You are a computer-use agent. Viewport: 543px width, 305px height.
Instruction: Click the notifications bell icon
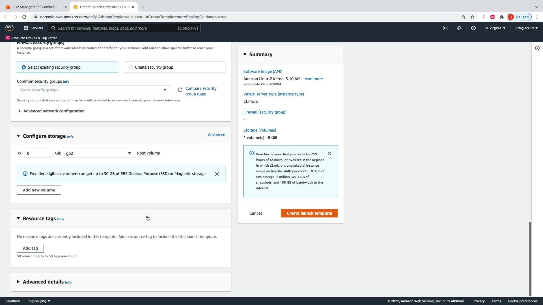459,28
